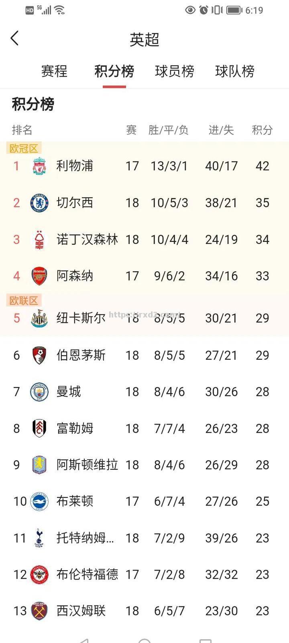The image size is (289, 643).
Task: Switch to the 球队榜 tab
Action: click(x=235, y=71)
